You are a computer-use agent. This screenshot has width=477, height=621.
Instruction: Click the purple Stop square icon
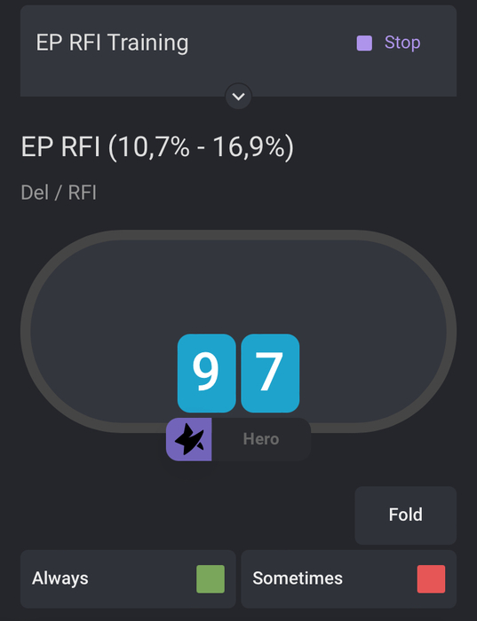point(364,43)
